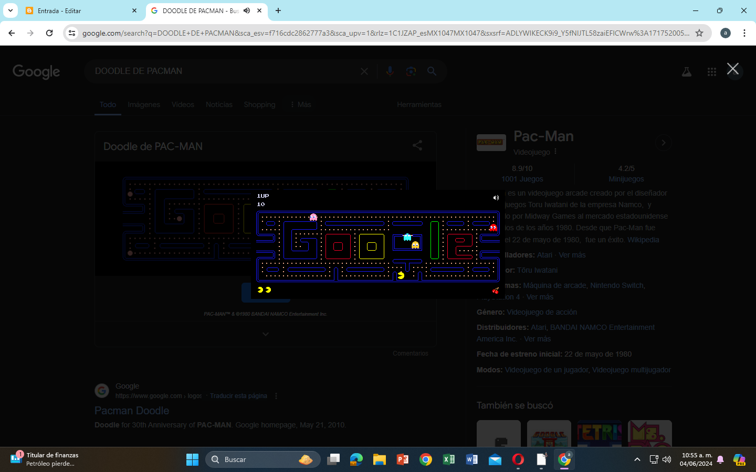Reload the current page

49,33
